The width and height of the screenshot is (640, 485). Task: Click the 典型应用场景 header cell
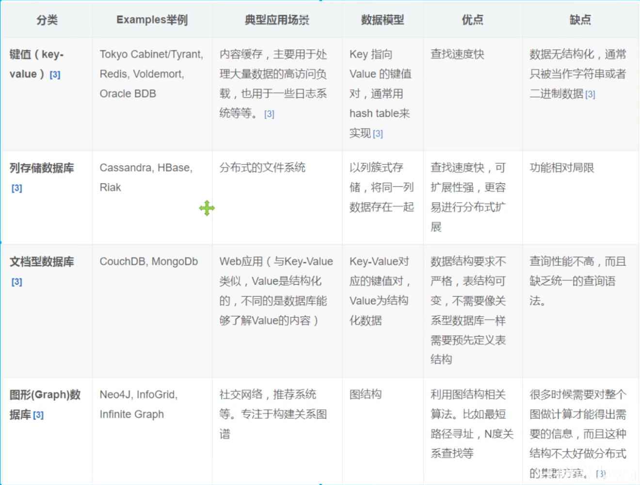pos(277,20)
